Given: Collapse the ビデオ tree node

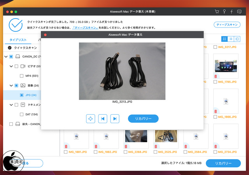Looking at the screenshot, I should point(11,66).
